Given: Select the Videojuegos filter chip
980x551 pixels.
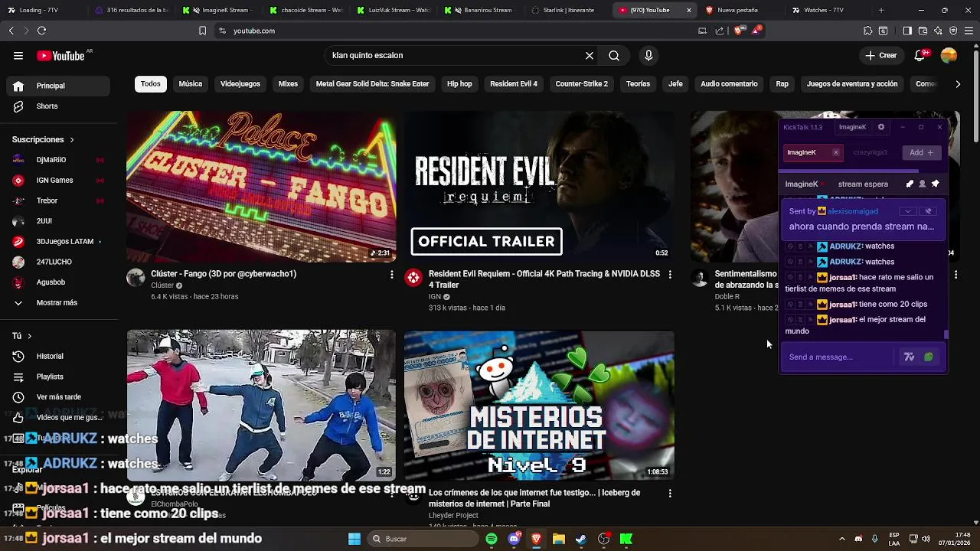Looking at the screenshot, I should click(x=240, y=84).
